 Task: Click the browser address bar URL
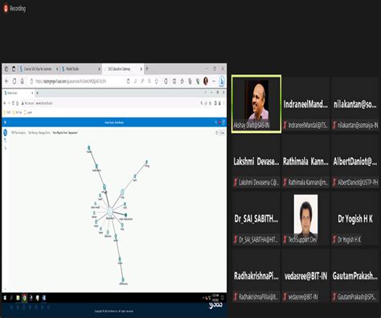click(71, 81)
